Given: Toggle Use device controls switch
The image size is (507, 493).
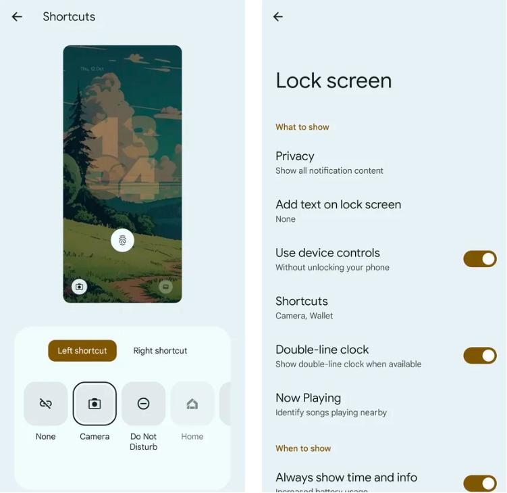Looking at the screenshot, I should [x=480, y=259].
